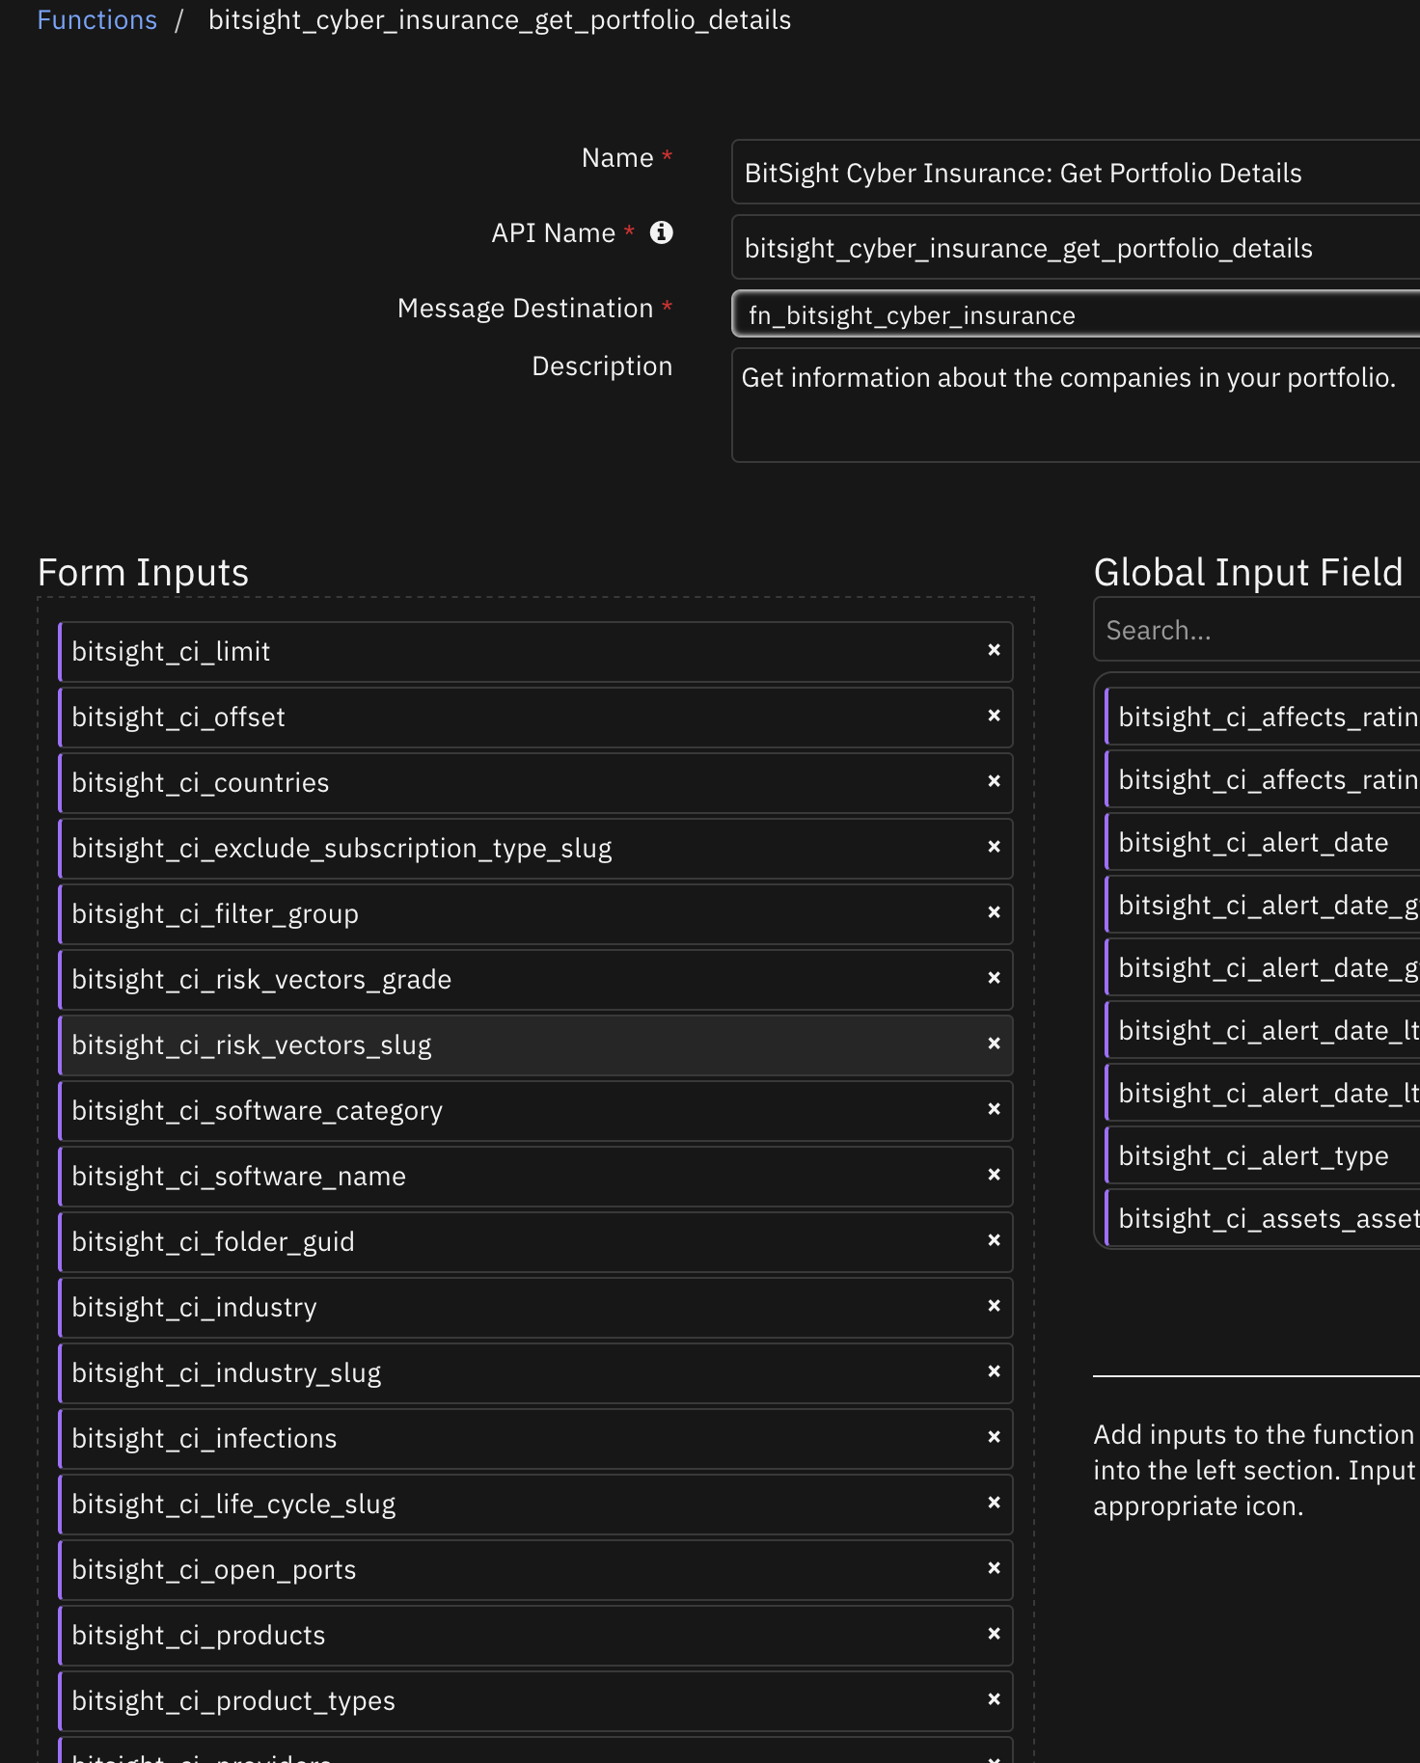Edit the Name input field
This screenshot has width=1420, height=1763.
[1076, 173]
